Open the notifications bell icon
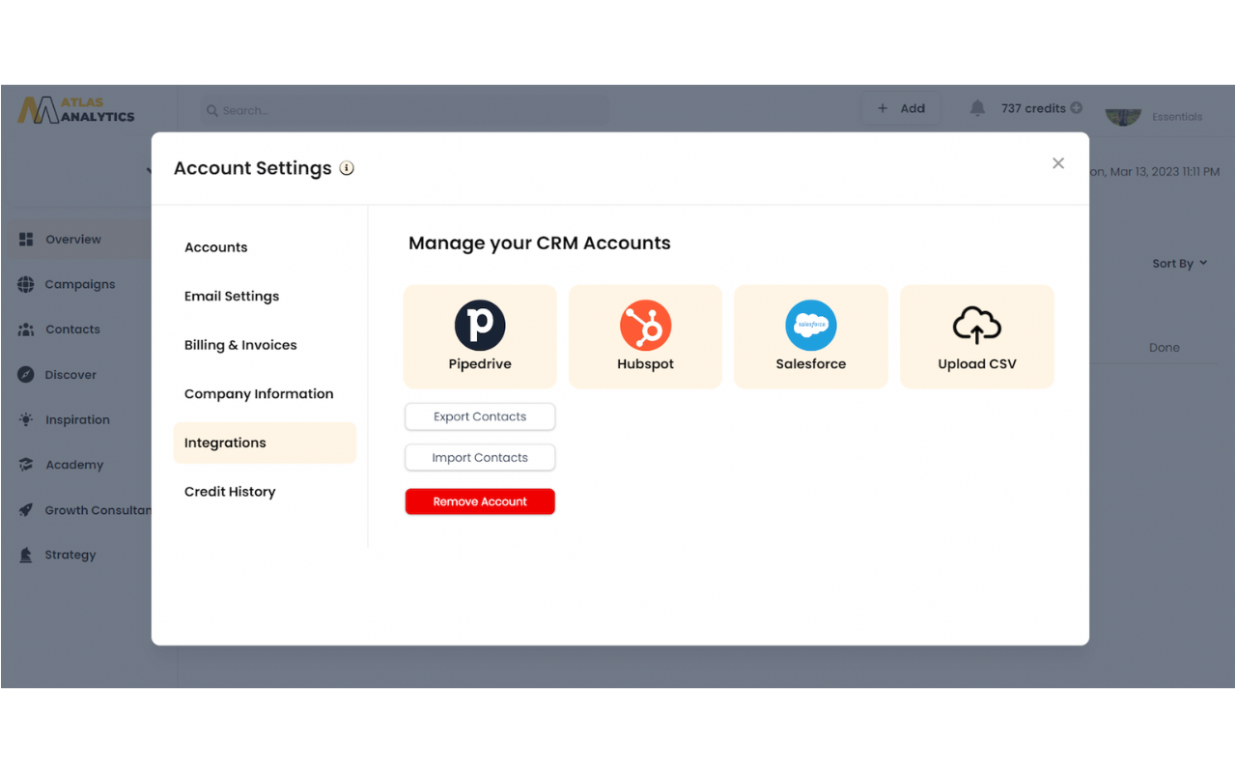Image resolution: width=1236 pixels, height=773 pixels. [x=977, y=108]
